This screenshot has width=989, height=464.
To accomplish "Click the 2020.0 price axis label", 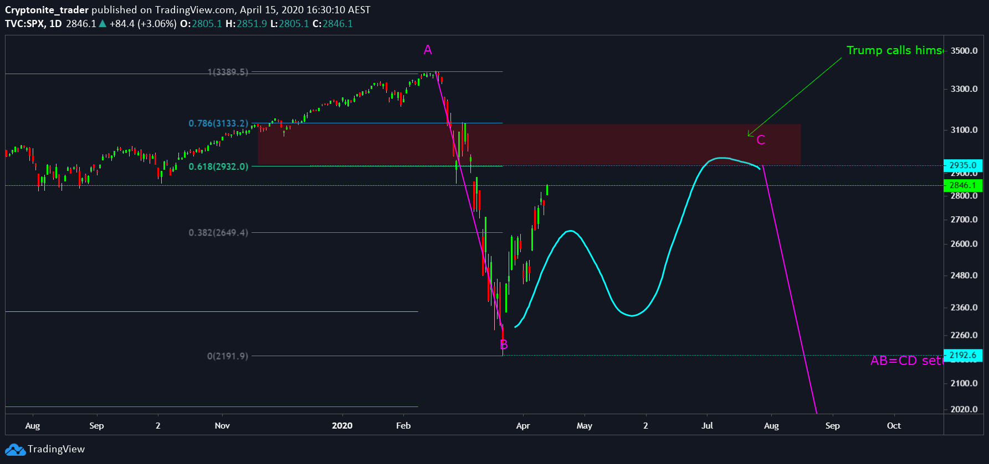I will pos(964,409).
